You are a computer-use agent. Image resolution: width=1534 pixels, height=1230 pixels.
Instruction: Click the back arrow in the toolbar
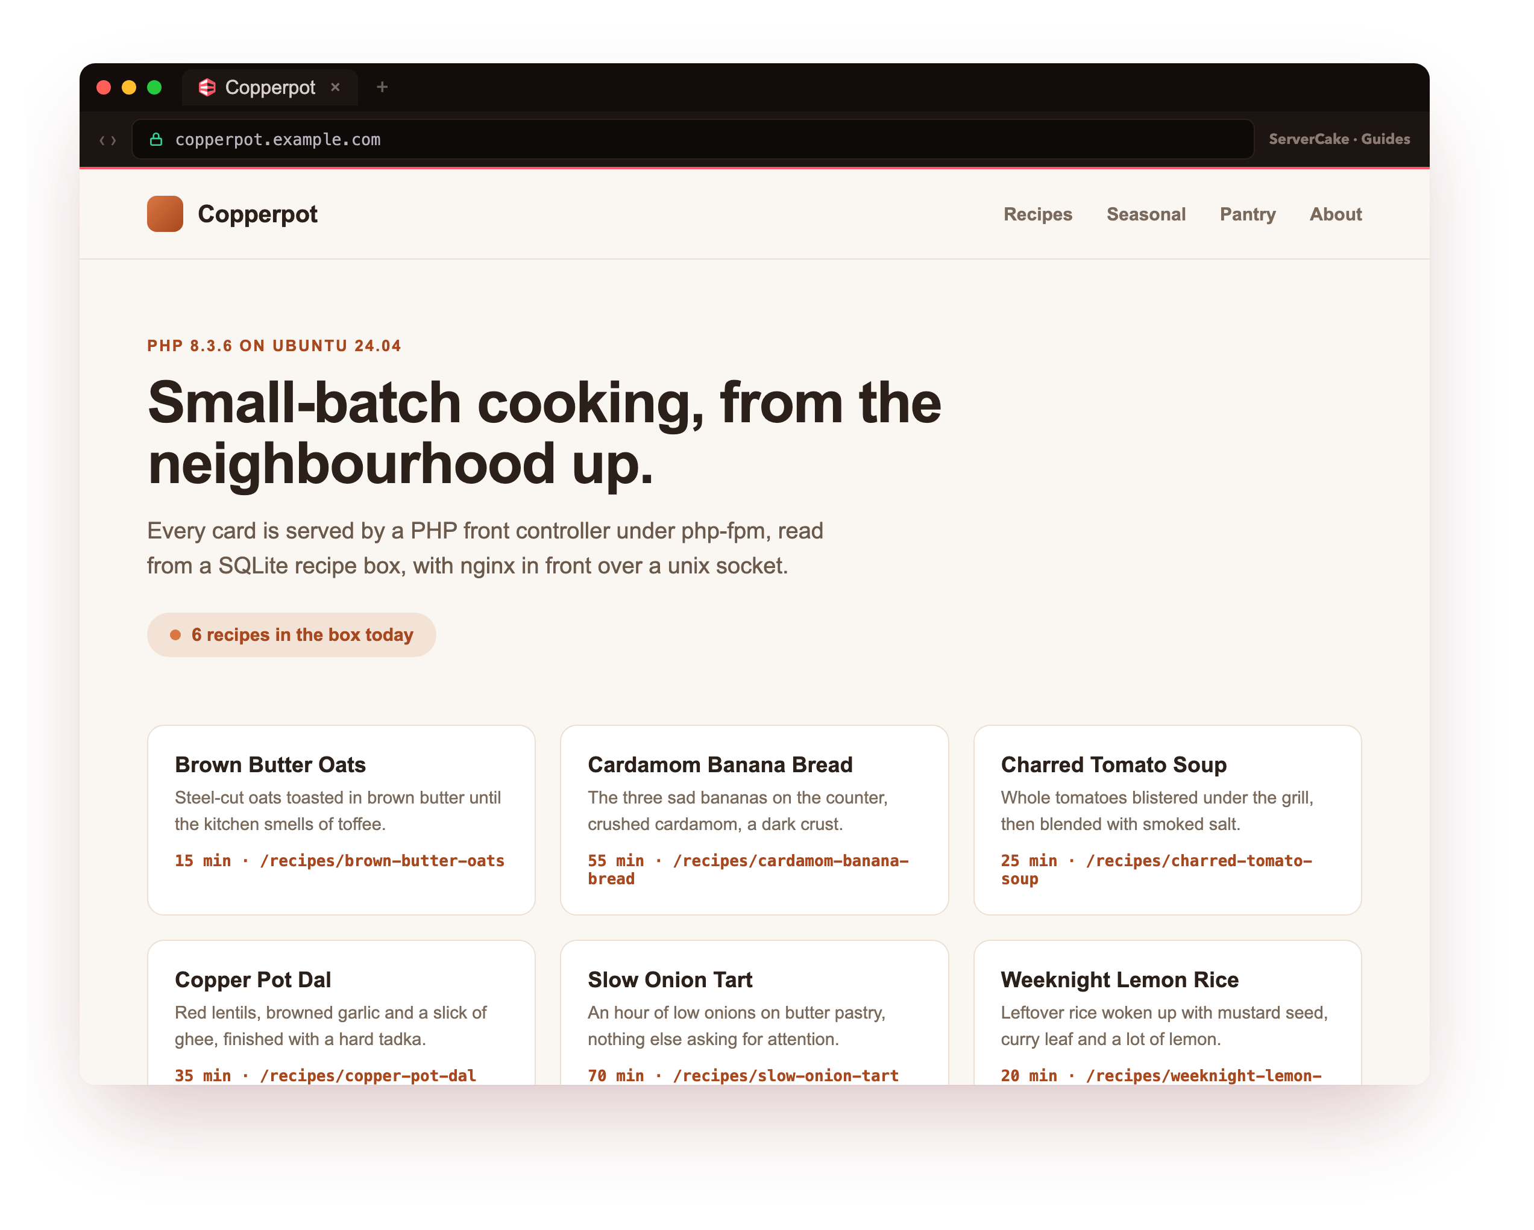coord(102,140)
